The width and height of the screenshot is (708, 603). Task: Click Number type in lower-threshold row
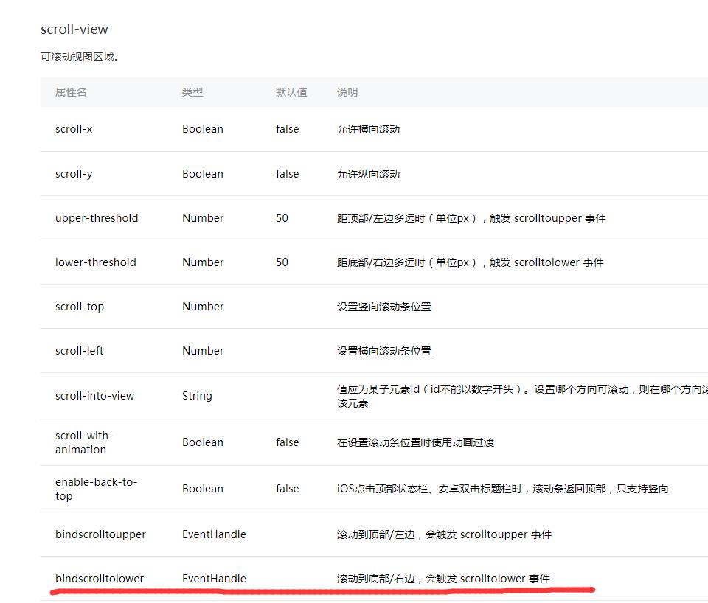203,262
